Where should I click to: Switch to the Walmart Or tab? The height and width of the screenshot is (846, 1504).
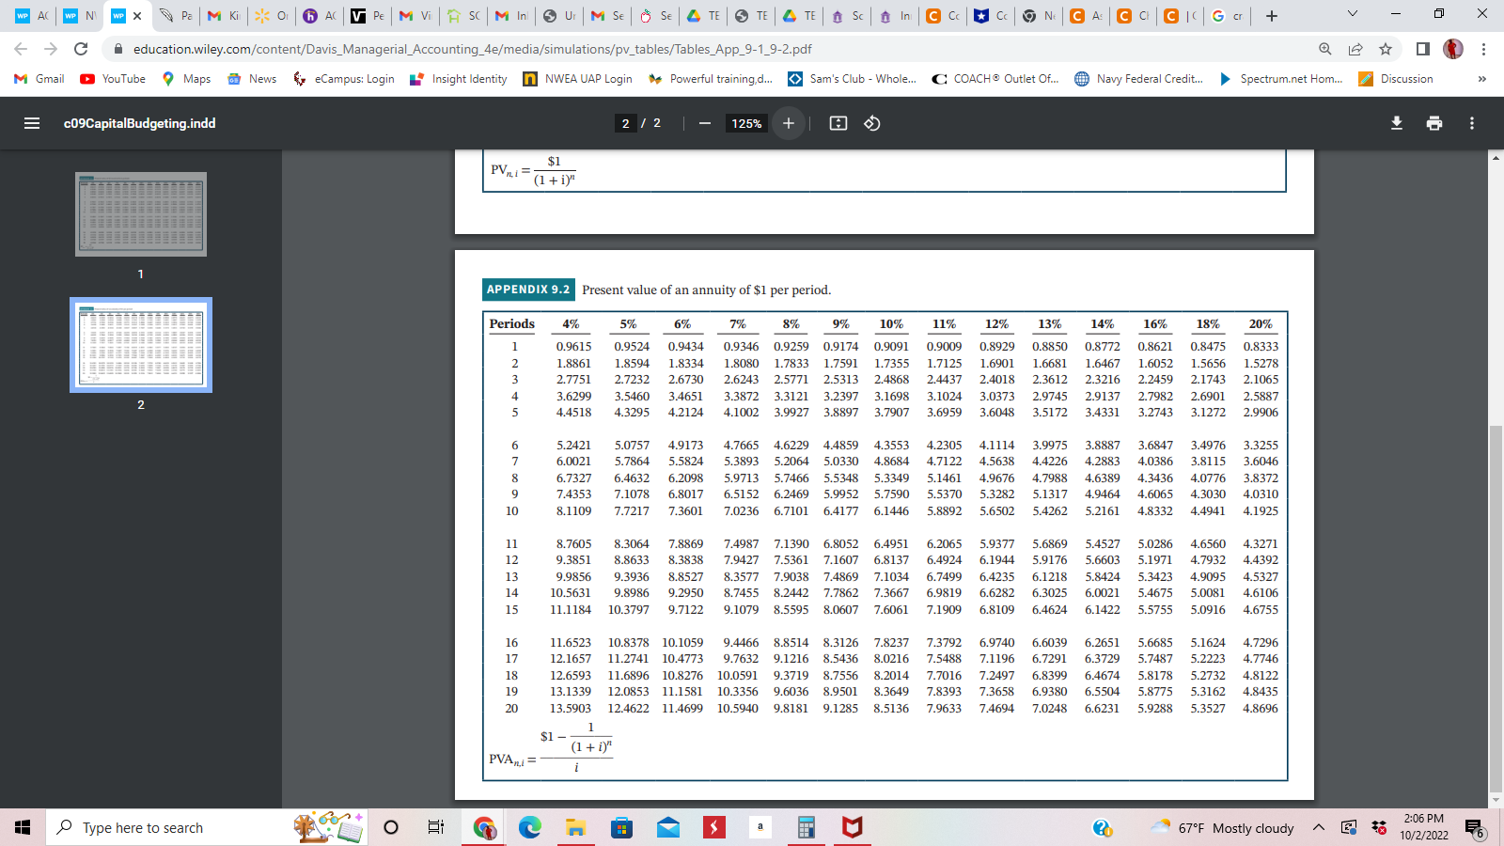[272, 16]
